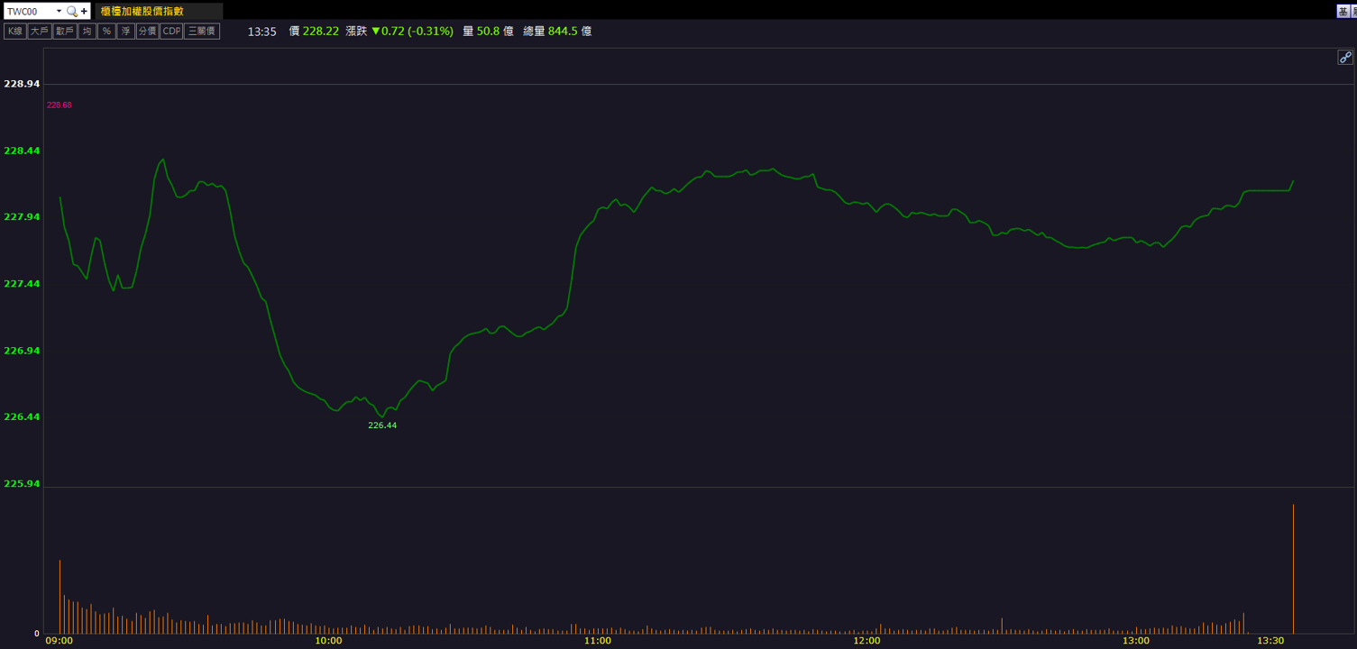Click the 09:00 time axis marker
The width and height of the screenshot is (1357, 649).
(x=60, y=641)
